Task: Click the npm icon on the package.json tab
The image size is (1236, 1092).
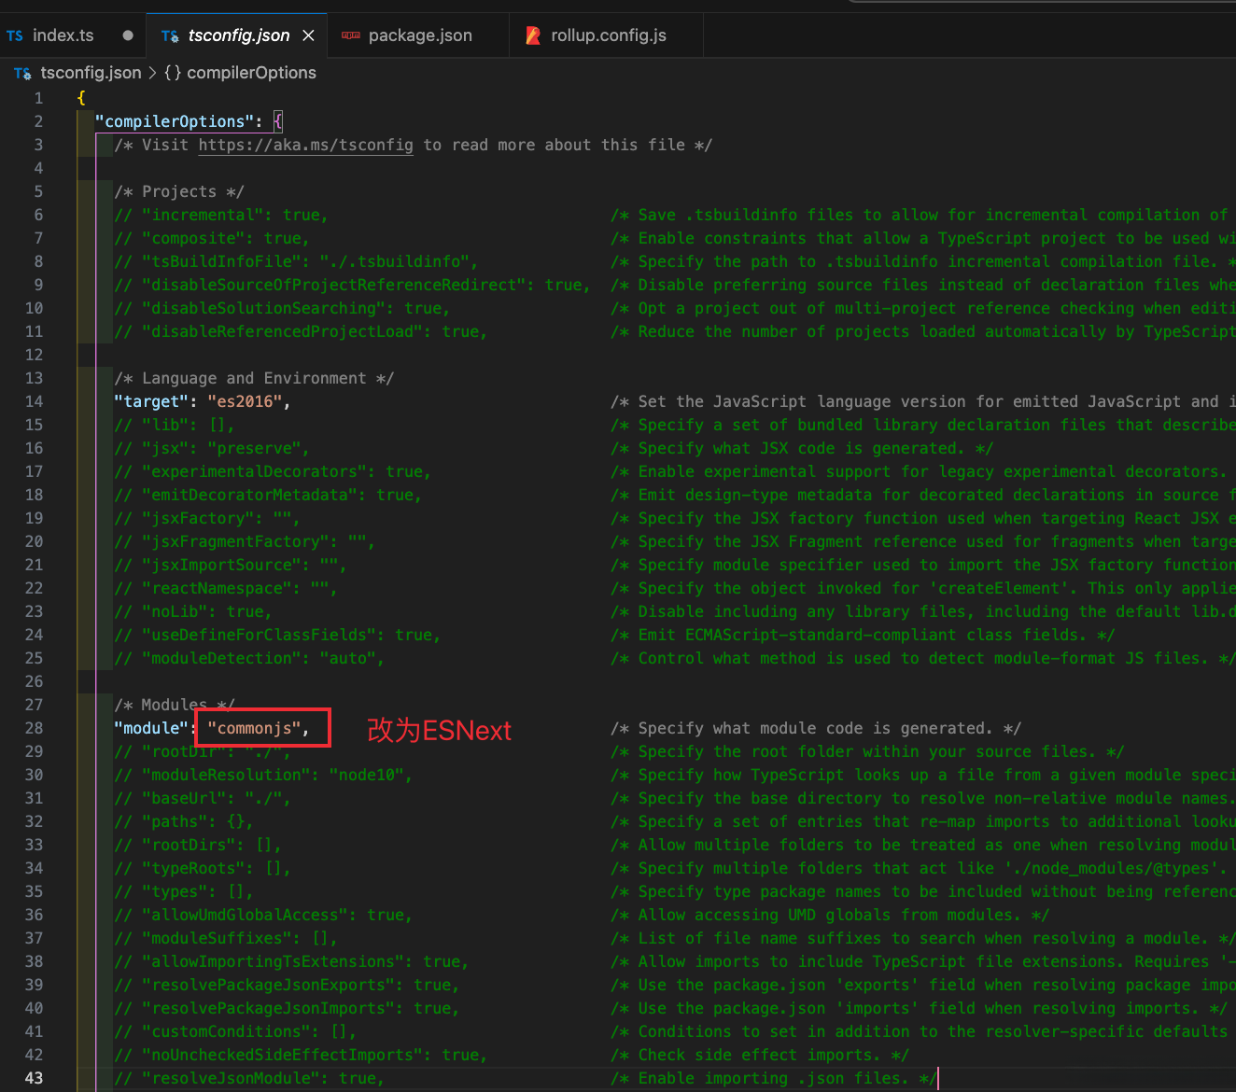Action: click(351, 35)
